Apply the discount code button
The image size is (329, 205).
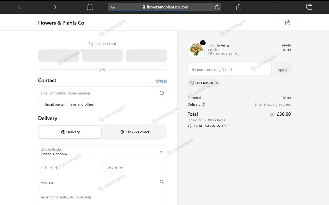282,69
